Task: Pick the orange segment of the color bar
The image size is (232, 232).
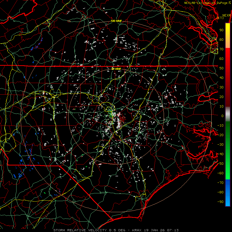Action: pos(228,44)
